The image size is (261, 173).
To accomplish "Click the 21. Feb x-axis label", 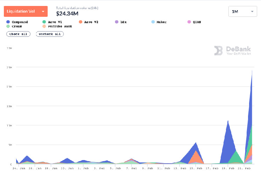I will click(x=244, y=168).
